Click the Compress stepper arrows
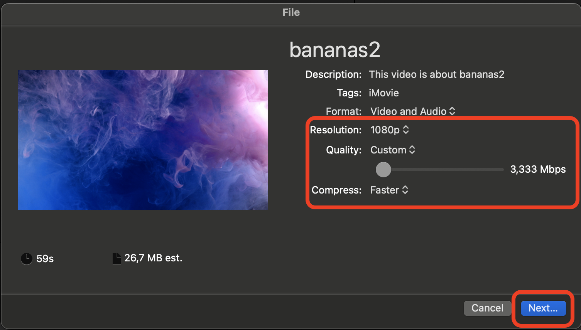This screenshot has width=581, height=330. pos(405,190)
